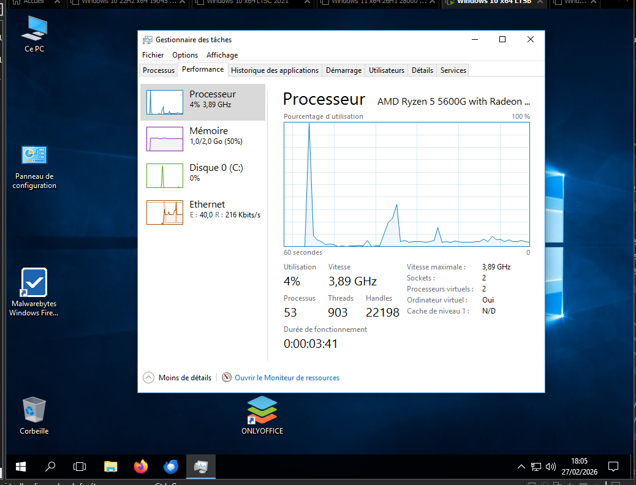
Task: Click the network tray icon
Action: click(536, 467)
